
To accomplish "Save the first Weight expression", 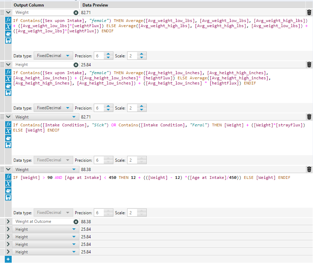I will (8, 41).
